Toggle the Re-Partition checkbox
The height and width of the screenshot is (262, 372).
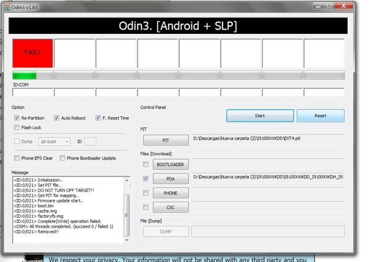pyautogui.click(x=17, y=118)
